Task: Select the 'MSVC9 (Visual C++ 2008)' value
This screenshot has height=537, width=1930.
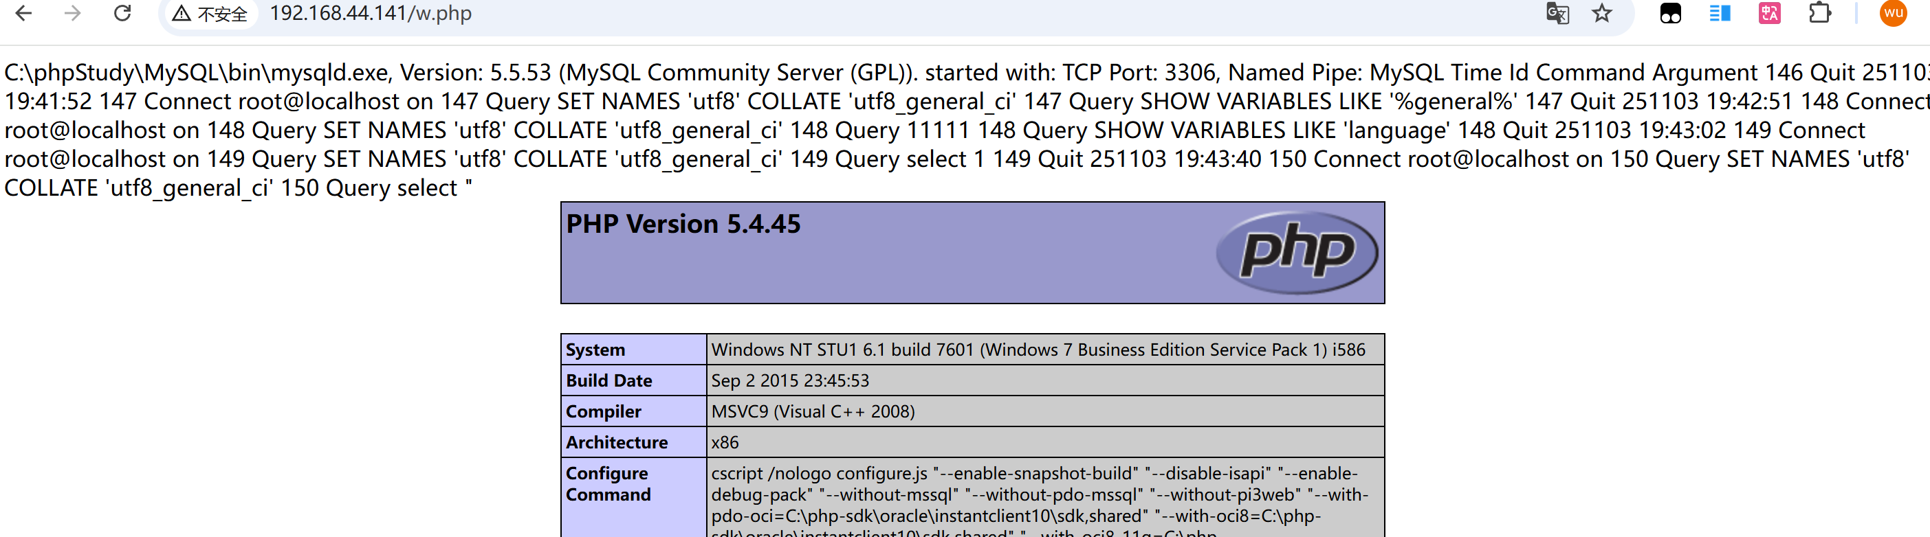Action: tap(813, 411)
